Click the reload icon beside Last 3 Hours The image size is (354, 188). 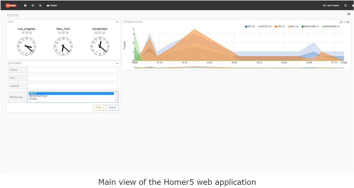click(345, 5)
